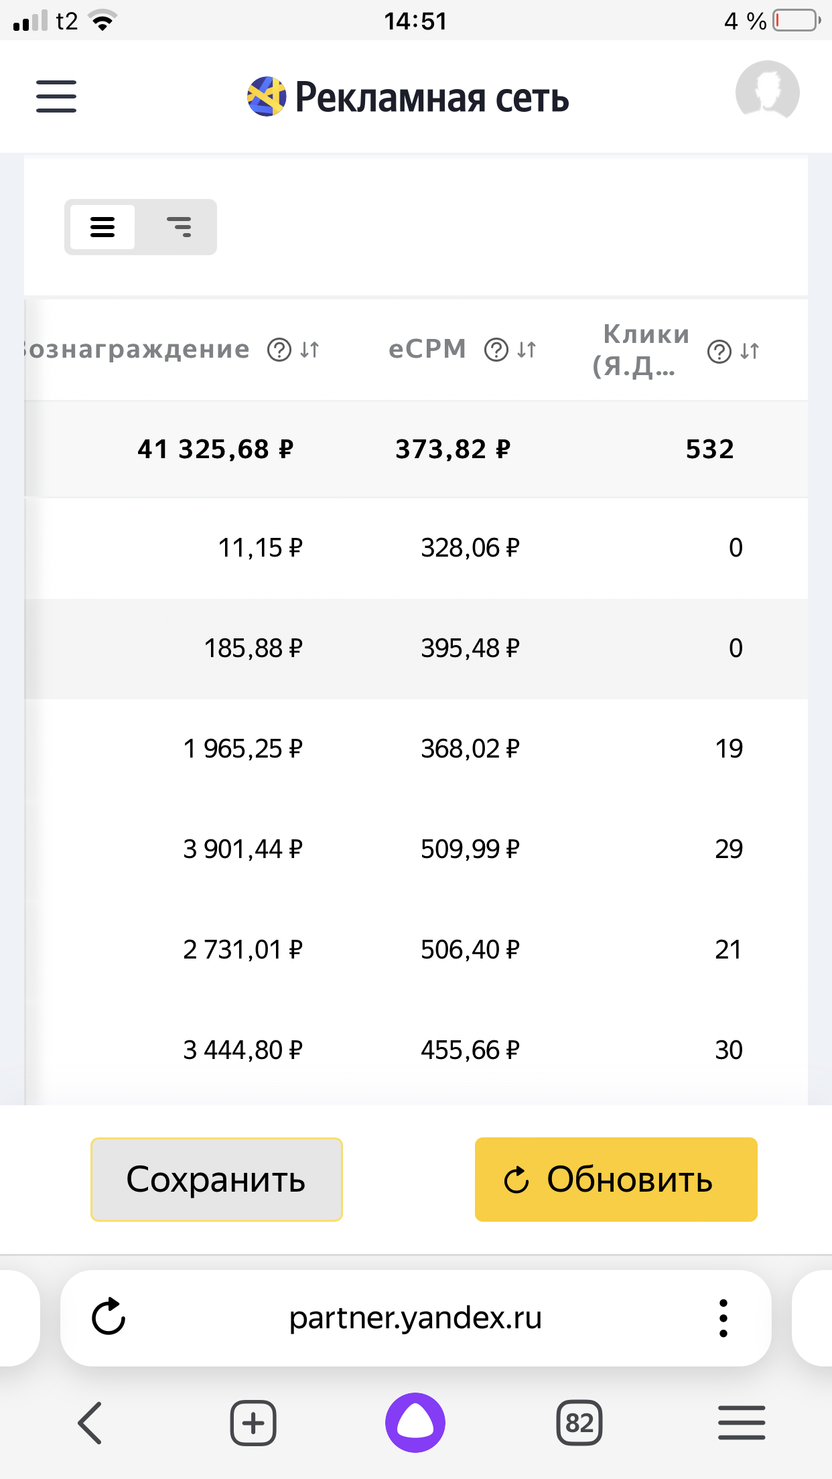
Task: Click the Обновить button
Action: [616, 1179]
